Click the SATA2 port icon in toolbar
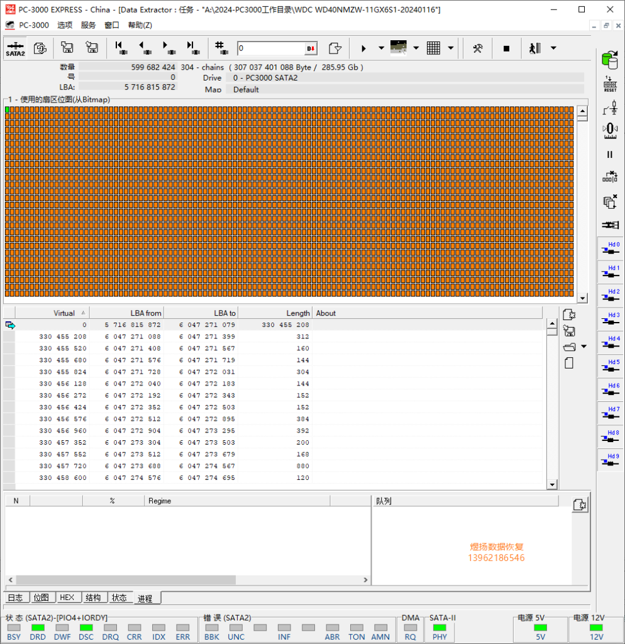625x644 pixels. (x=15, y=48)
